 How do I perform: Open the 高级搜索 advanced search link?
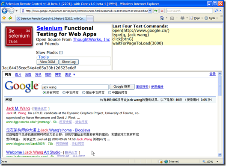(142, 87)
